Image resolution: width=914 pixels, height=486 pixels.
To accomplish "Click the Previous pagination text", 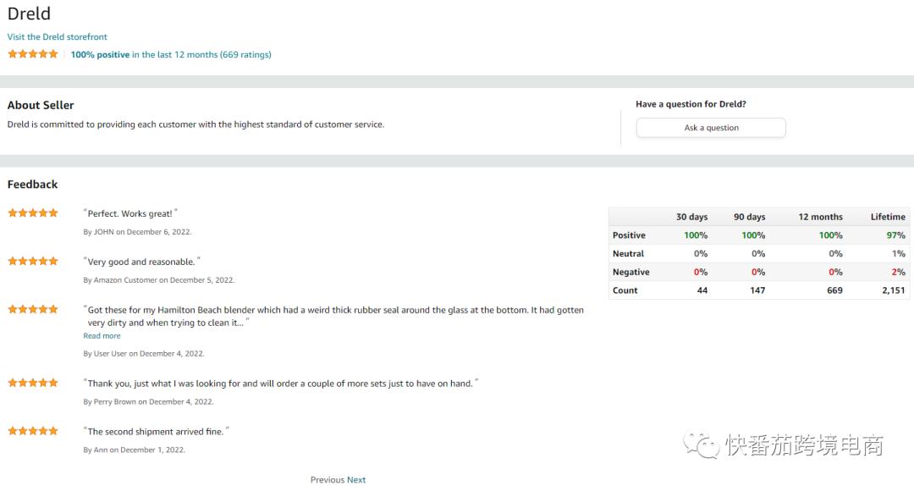I will tap(327, 479).
